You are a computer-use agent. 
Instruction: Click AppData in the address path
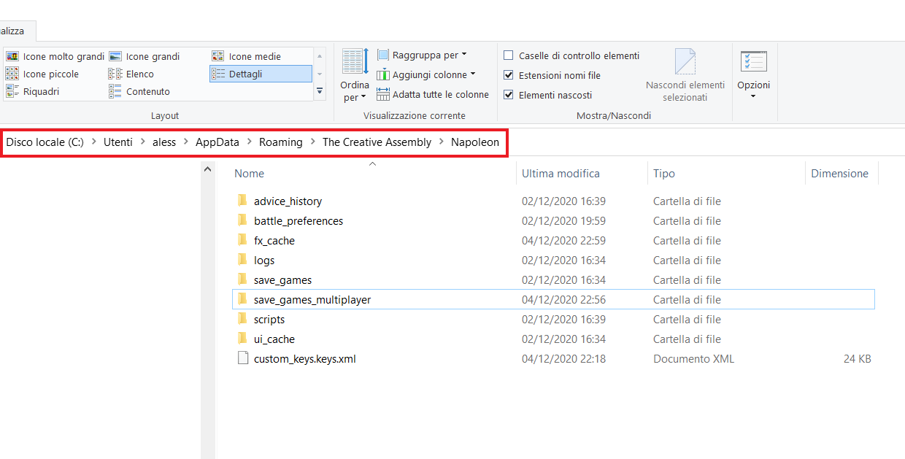[x=217, y=142]
